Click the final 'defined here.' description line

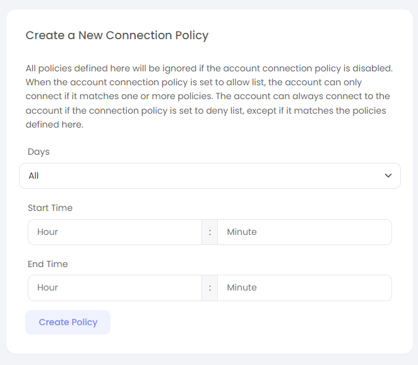tap(54, 124)
